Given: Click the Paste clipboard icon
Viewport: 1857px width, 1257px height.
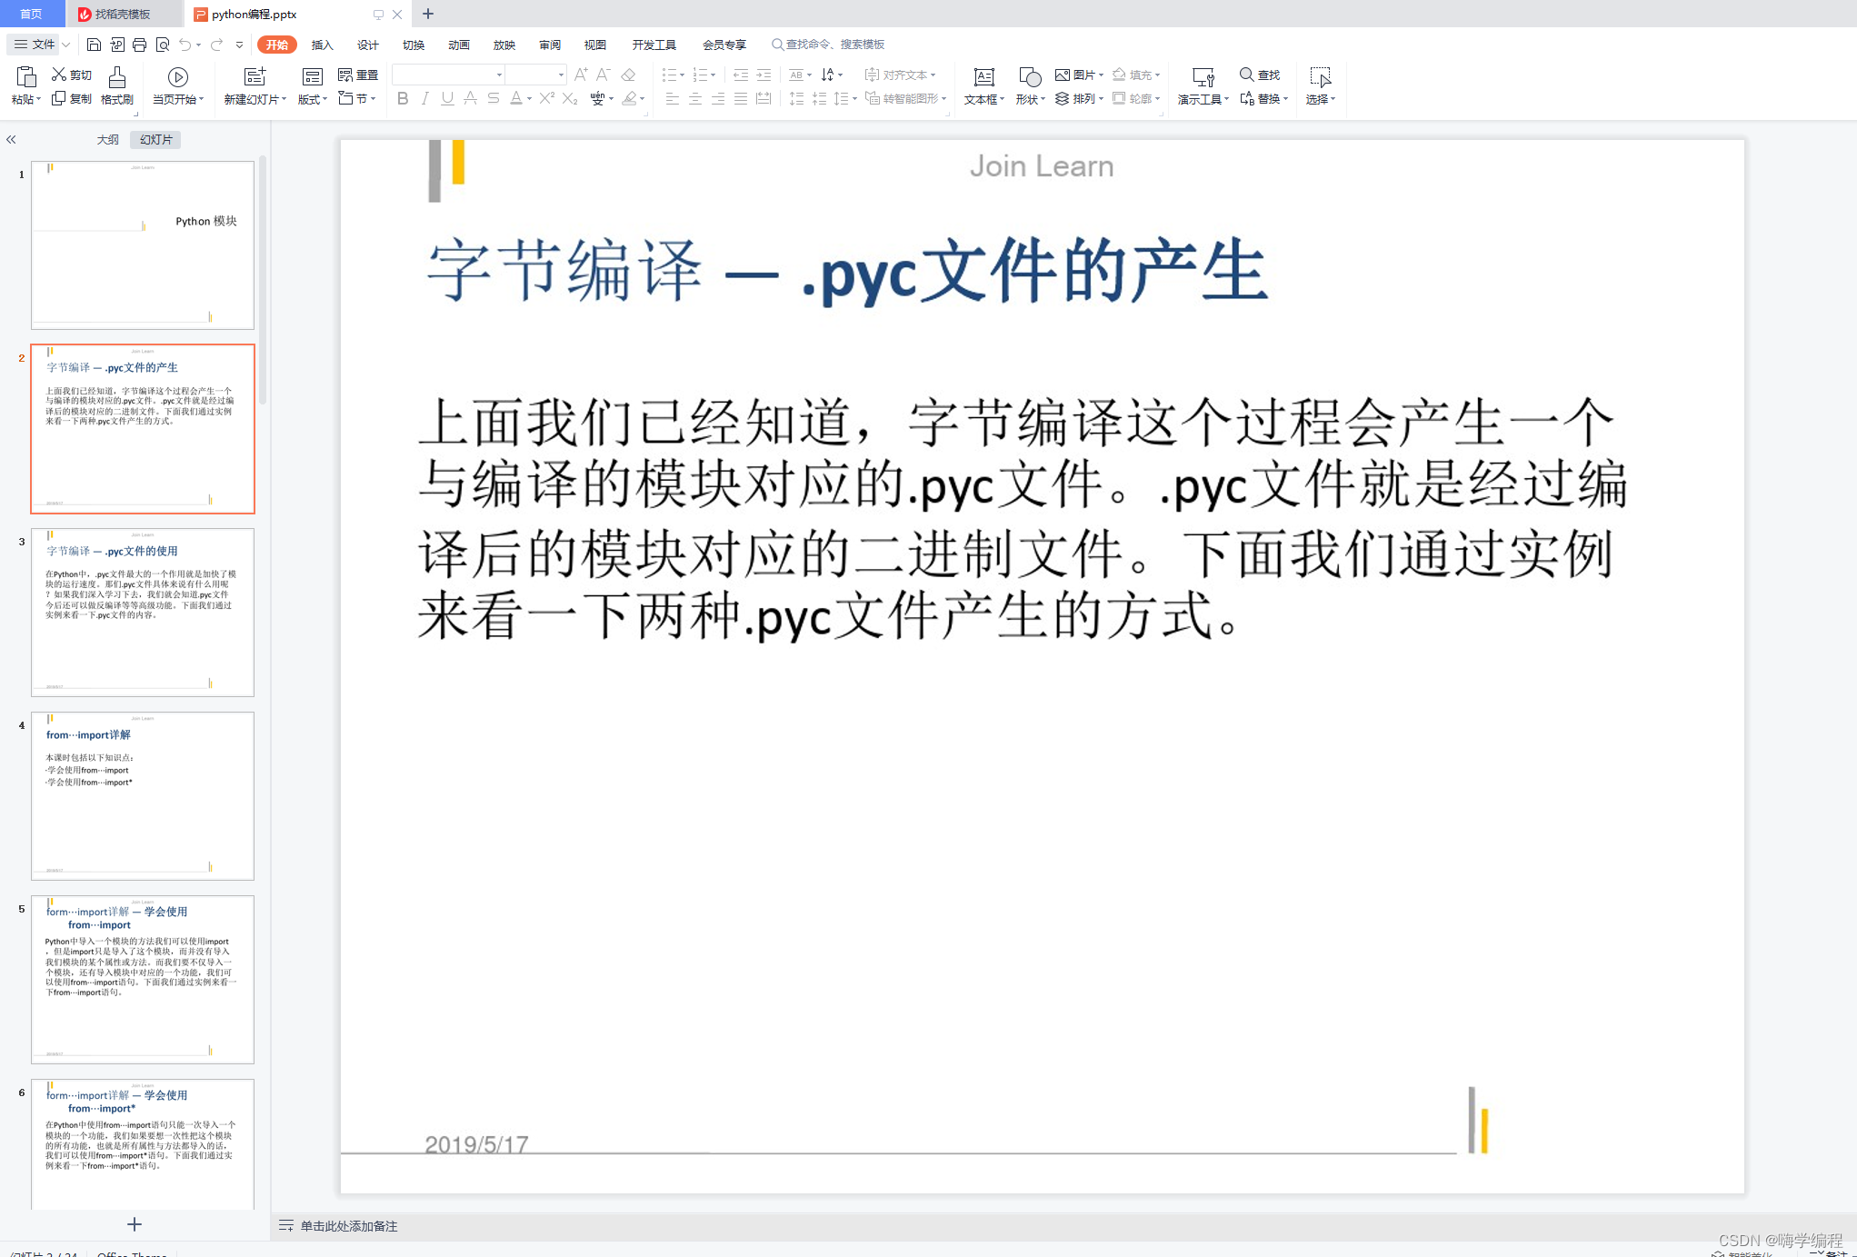Looking at the screenshot, I should (x=25, y=76).
